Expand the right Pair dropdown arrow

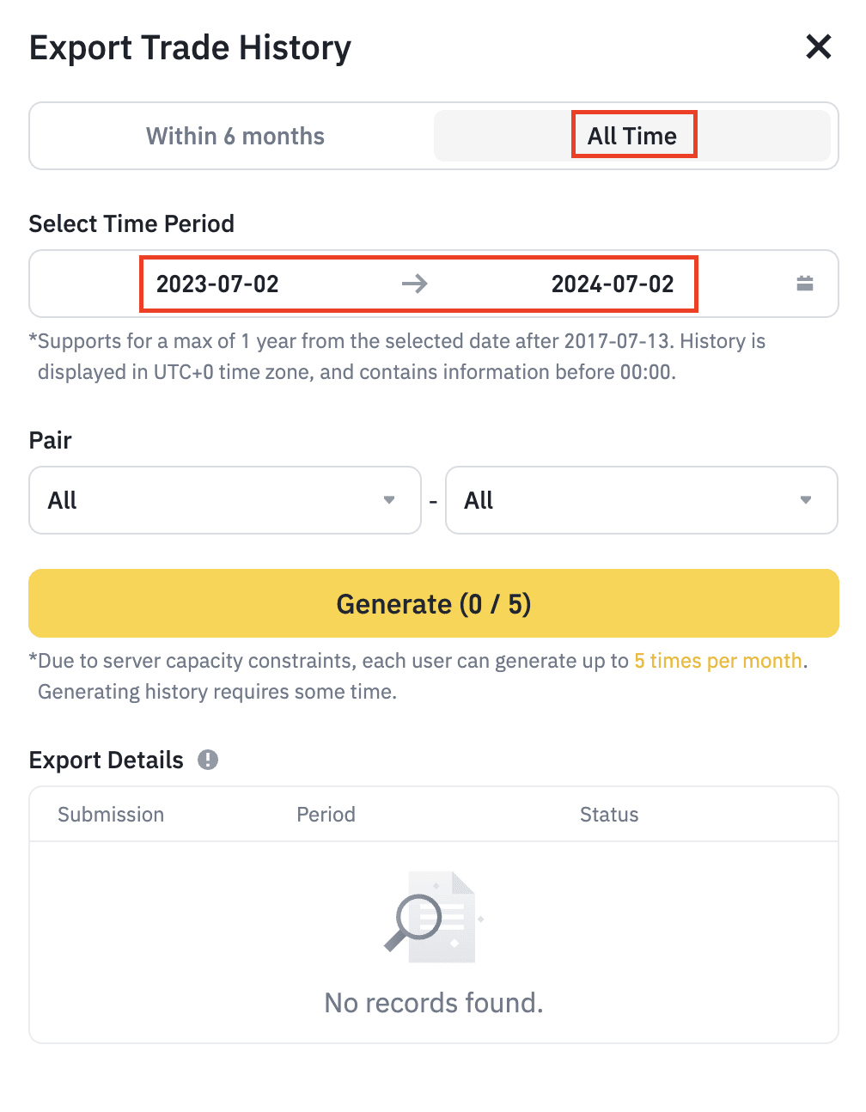tap(806, 500)
